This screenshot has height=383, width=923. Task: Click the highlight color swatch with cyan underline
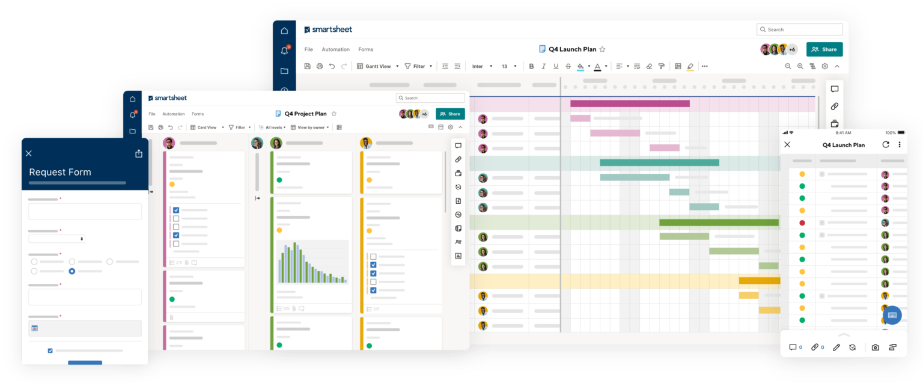(580, 66)
